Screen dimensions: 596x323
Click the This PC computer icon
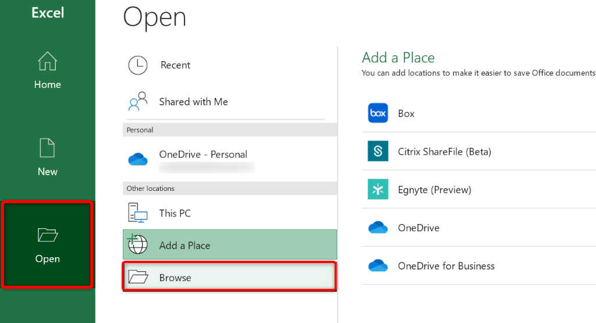click(138, 214)
